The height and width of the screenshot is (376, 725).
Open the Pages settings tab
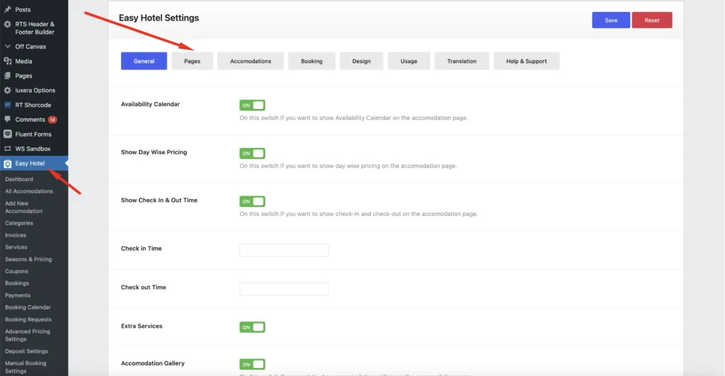pos(192,61)
